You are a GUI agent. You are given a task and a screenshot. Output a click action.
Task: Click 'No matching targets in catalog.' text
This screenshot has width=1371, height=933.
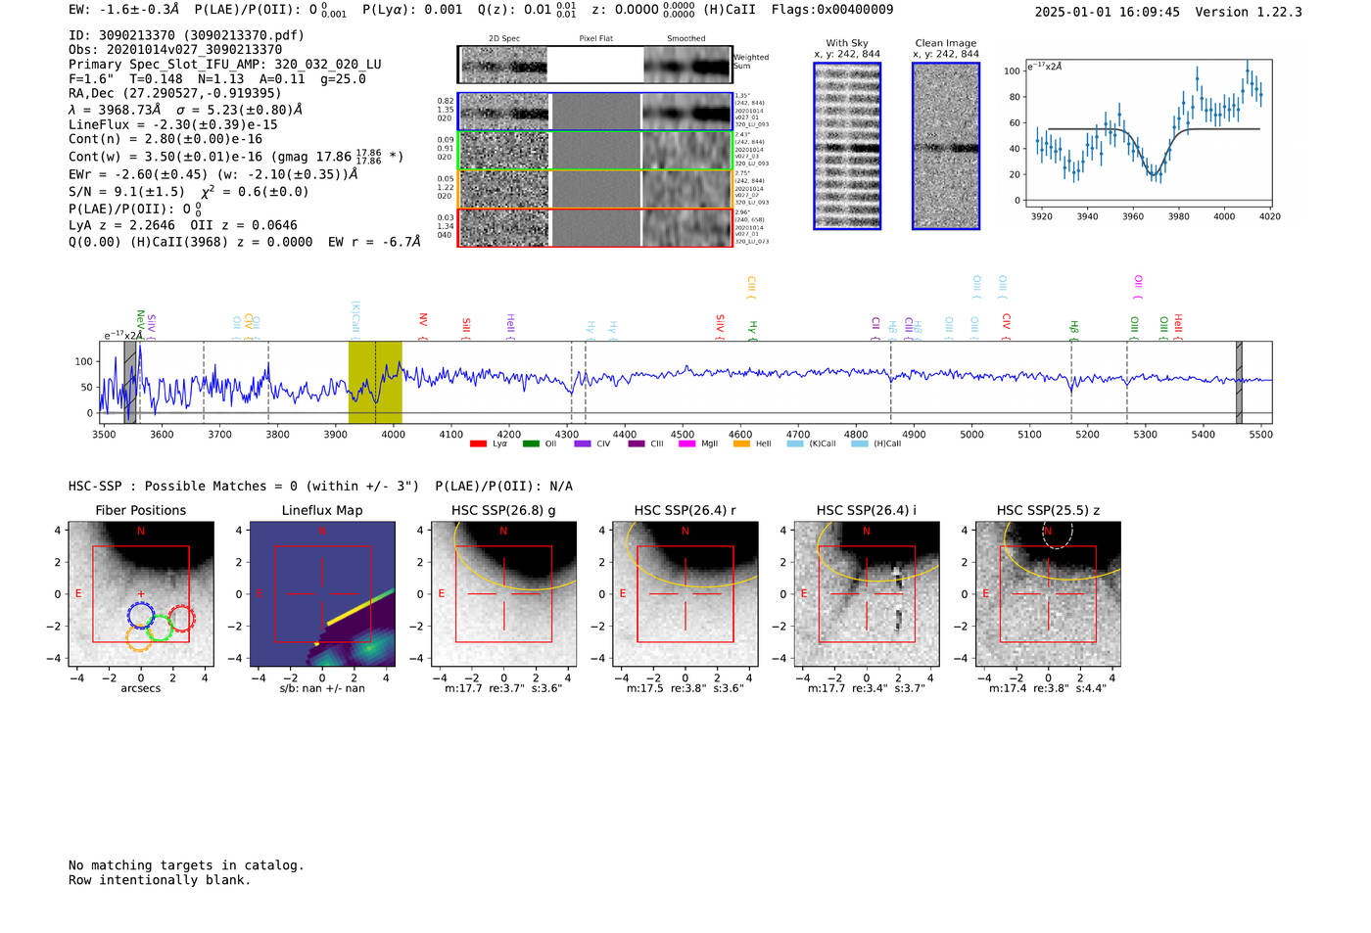tap(186, 865)
